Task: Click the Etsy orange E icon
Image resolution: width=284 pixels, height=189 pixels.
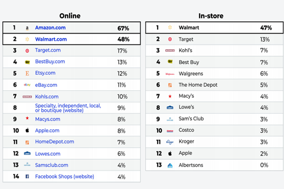Action: (27, 73)
